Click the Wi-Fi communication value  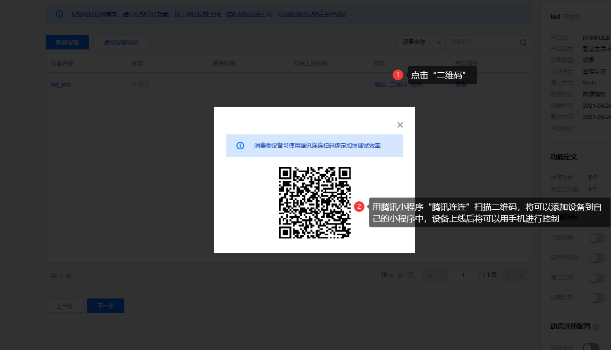[589, 83]
